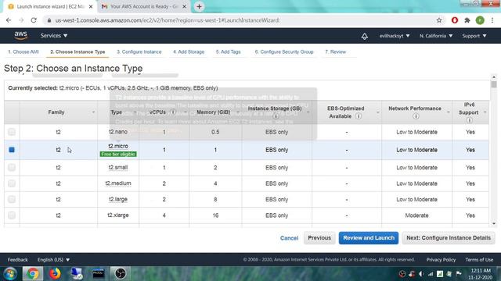Close the Launch instance wizard browser tab
Image resolution: width=501 pixels, height=281 pixels.
(91, 6)
